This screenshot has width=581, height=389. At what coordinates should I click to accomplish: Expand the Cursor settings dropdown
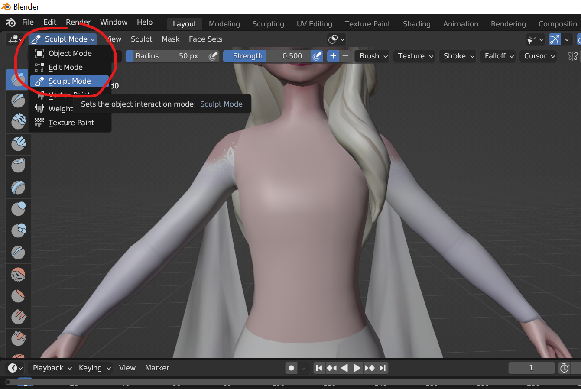pos(539,56)
